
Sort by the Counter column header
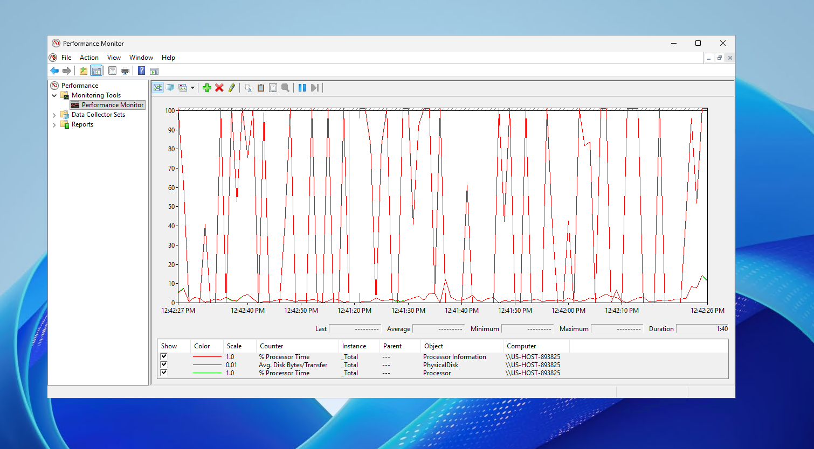(297, 346)
